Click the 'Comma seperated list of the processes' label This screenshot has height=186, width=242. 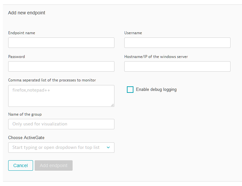coord(52,80)
